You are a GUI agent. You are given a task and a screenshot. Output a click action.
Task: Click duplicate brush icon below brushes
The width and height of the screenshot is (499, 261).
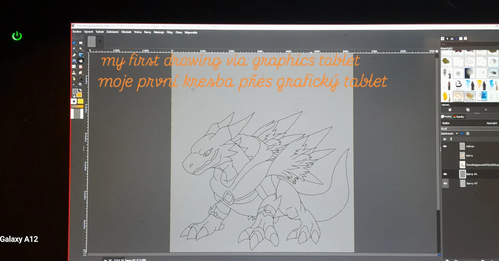pos(468,110)
